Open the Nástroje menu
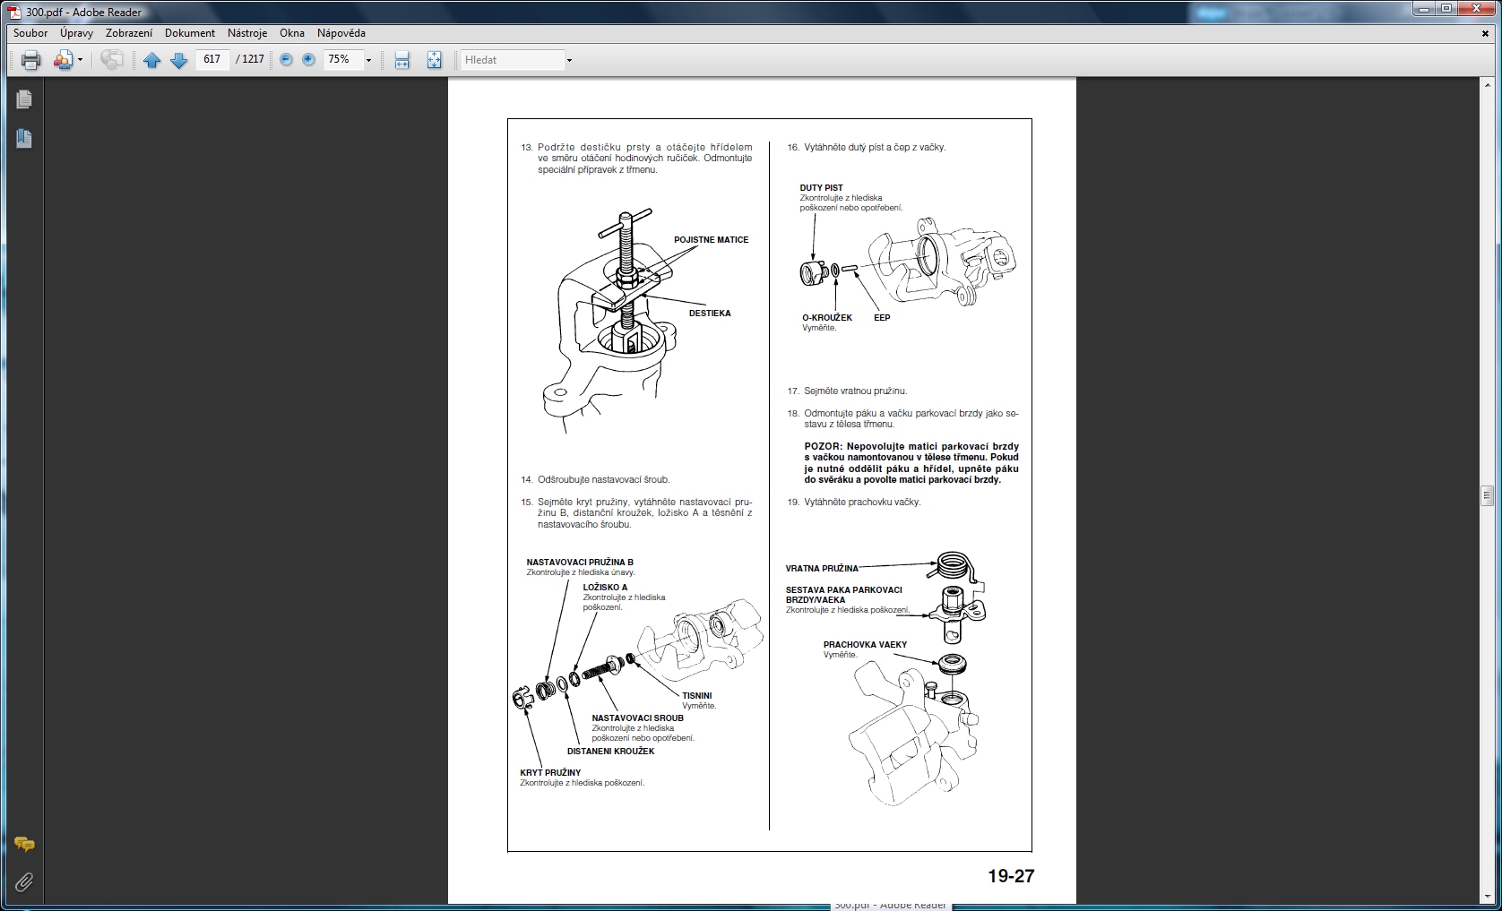 (247, 33)
